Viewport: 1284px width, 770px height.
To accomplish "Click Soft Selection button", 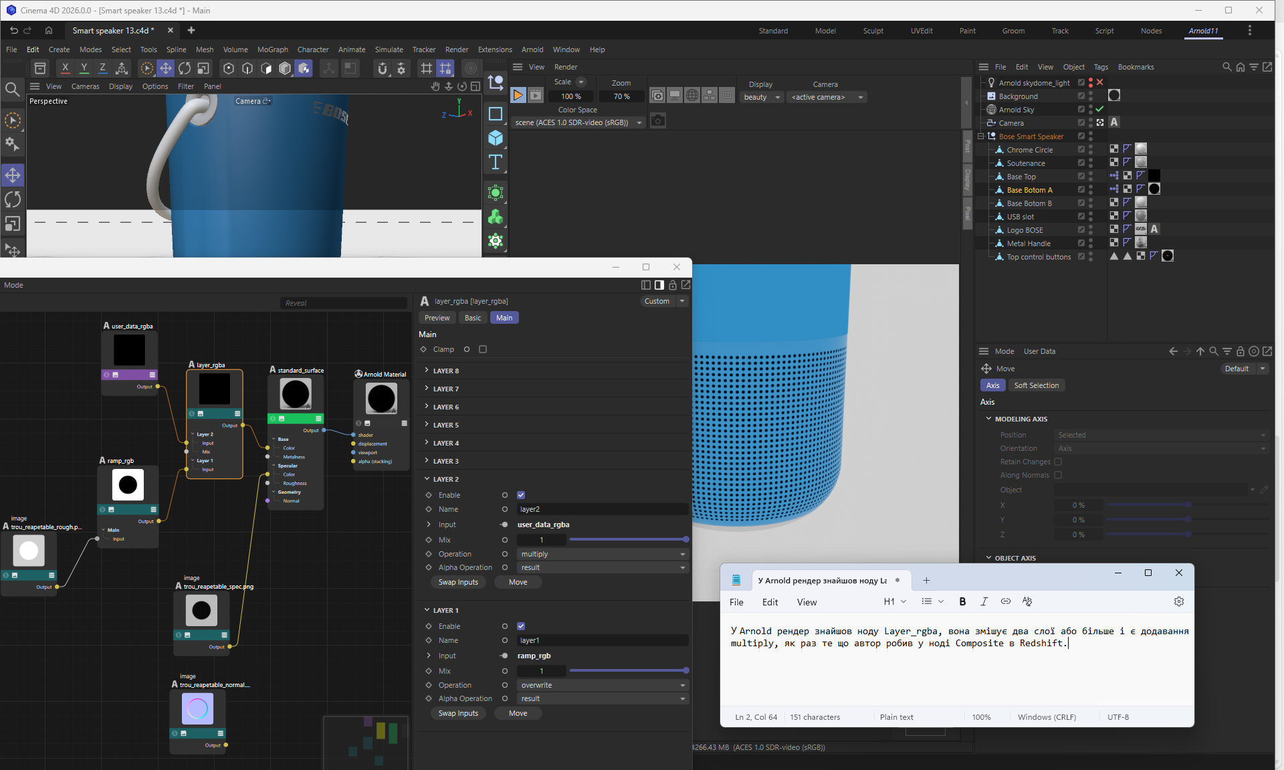I will tap(1036, 385).
